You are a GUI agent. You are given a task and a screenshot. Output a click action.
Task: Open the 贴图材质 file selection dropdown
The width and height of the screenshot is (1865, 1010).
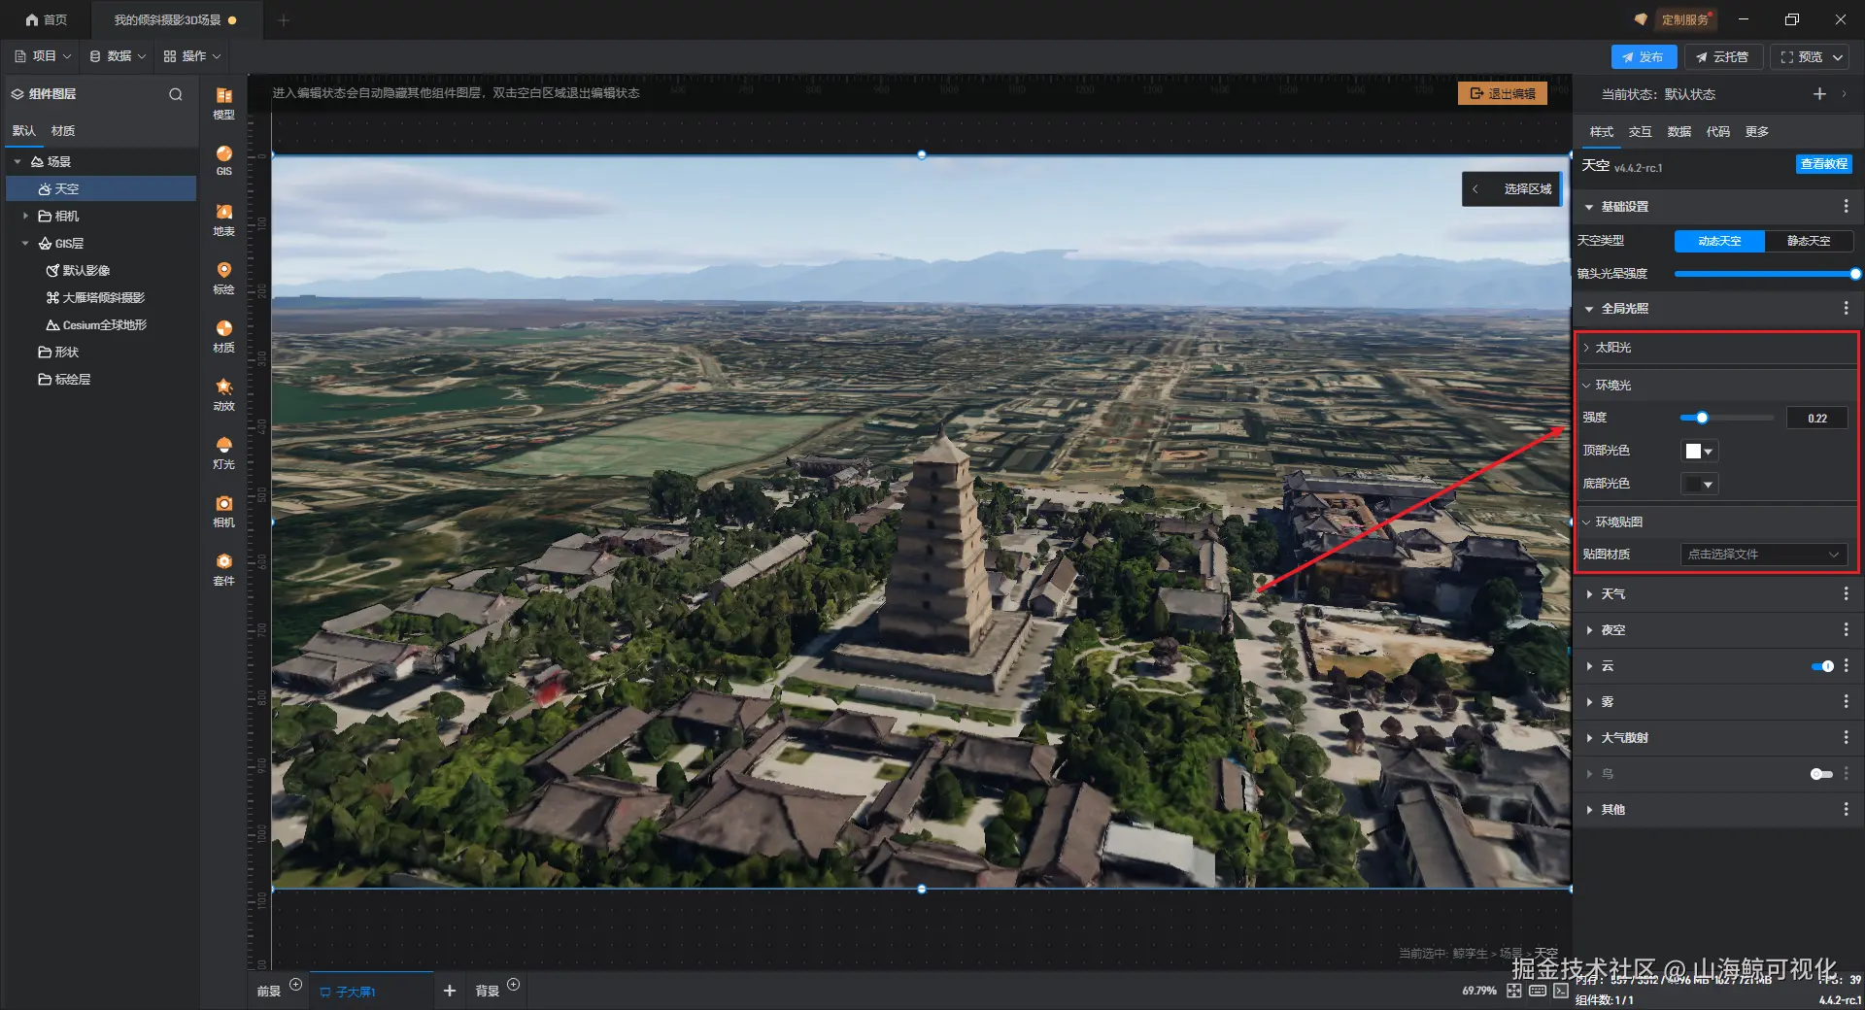[1763, 555]
